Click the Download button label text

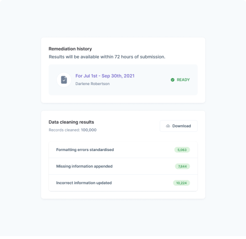click(182, 126)
